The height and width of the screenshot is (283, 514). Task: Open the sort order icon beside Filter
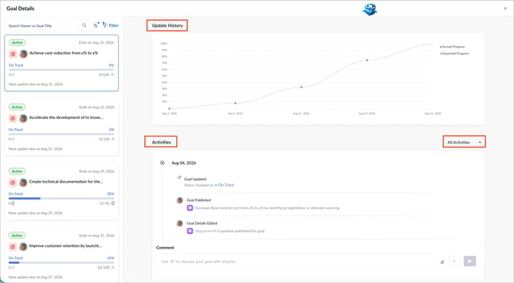click(x=96, y=25)
